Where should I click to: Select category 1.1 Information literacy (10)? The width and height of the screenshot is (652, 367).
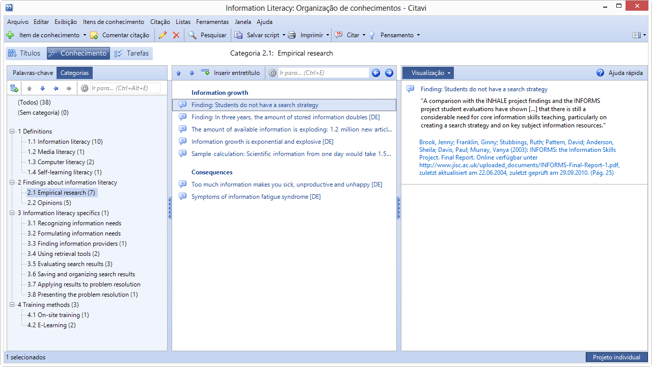(x=65, y=142)
